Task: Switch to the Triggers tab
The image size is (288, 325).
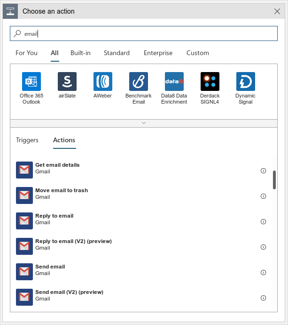Action: tap(27, 140)
